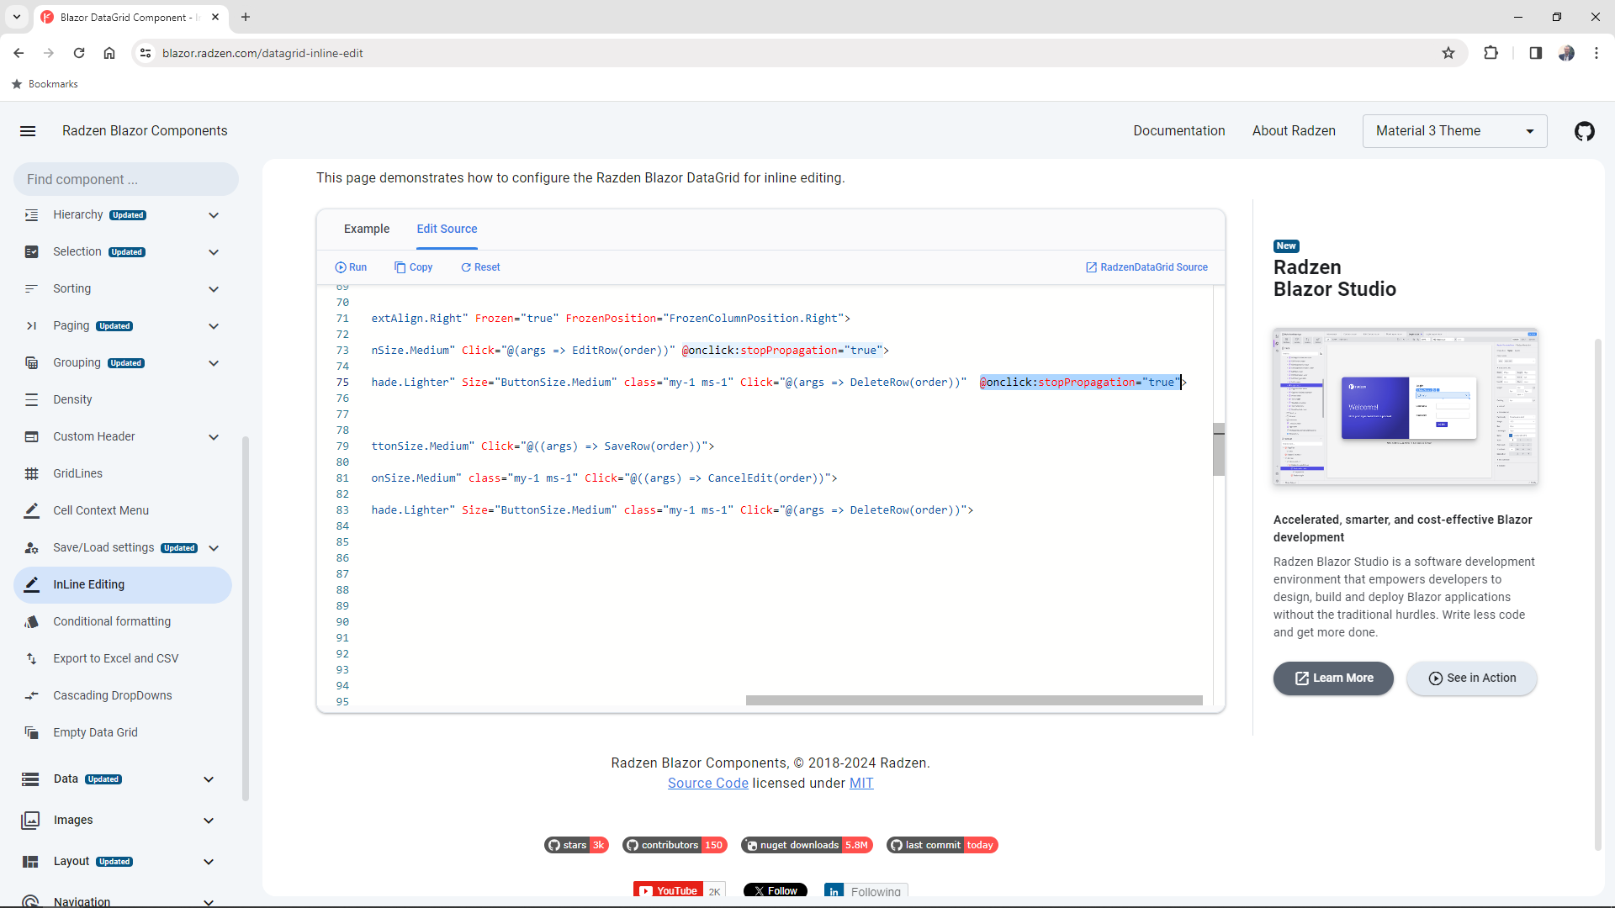Open the Documentation menu item
The image size is (1615, 908).
point(1178,131)
